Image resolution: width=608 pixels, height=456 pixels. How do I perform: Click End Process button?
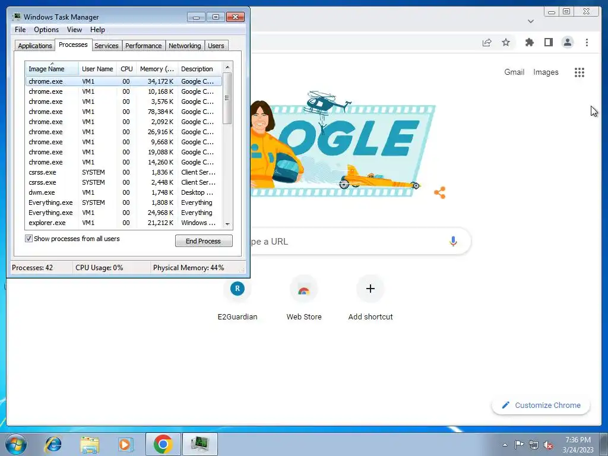click(204, 241)
